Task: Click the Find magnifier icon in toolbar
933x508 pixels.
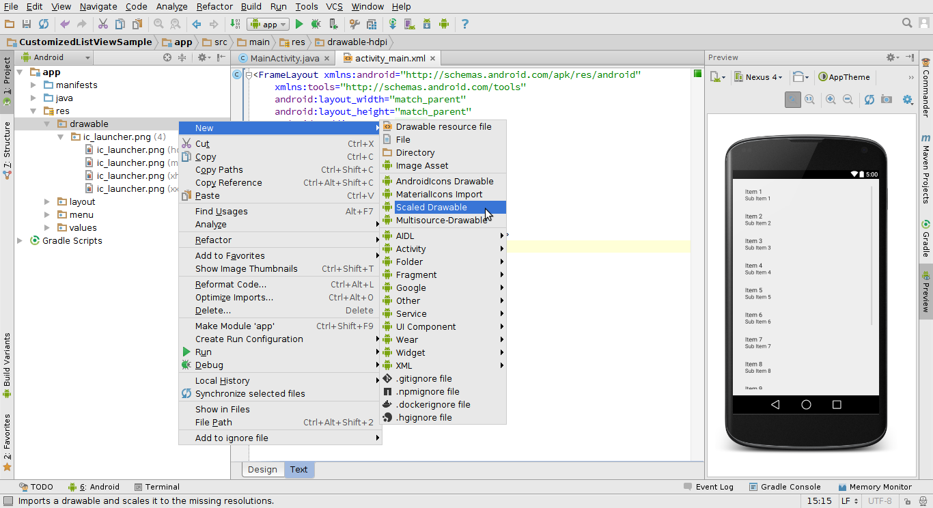Action: click(x=158, y=24)
